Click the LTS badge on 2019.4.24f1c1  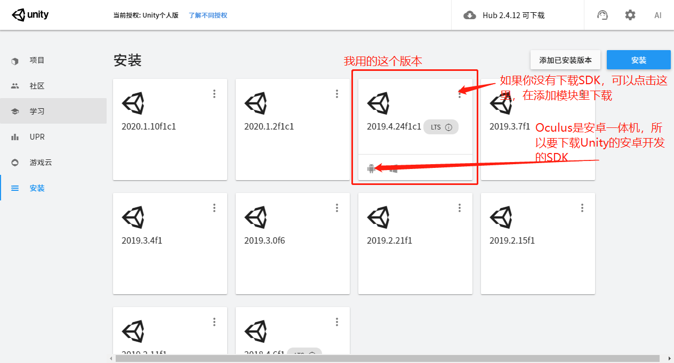441,127
